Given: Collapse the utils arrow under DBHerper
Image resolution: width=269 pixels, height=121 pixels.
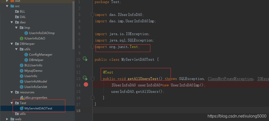Looking at the screenshot, I should click(x=16, y=49).
